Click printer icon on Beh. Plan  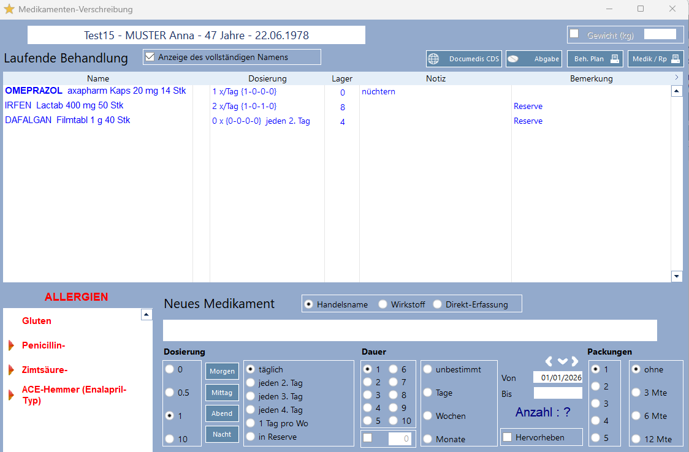pos(614,59)
